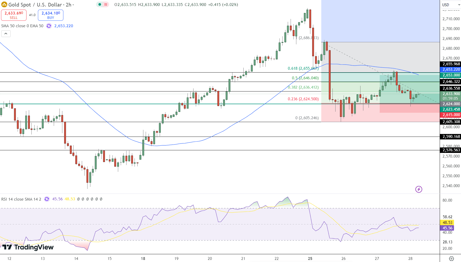
Task: Click the date 25 on time axis
Action: tap(310, 259)
